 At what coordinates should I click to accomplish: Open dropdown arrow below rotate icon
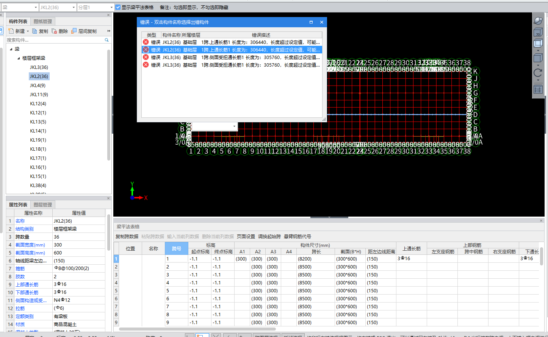(x=538, y=80)
